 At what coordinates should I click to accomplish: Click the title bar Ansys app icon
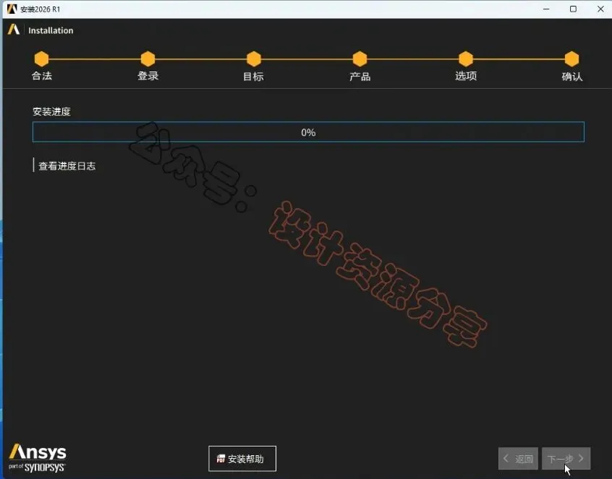[x=12, y=9]
